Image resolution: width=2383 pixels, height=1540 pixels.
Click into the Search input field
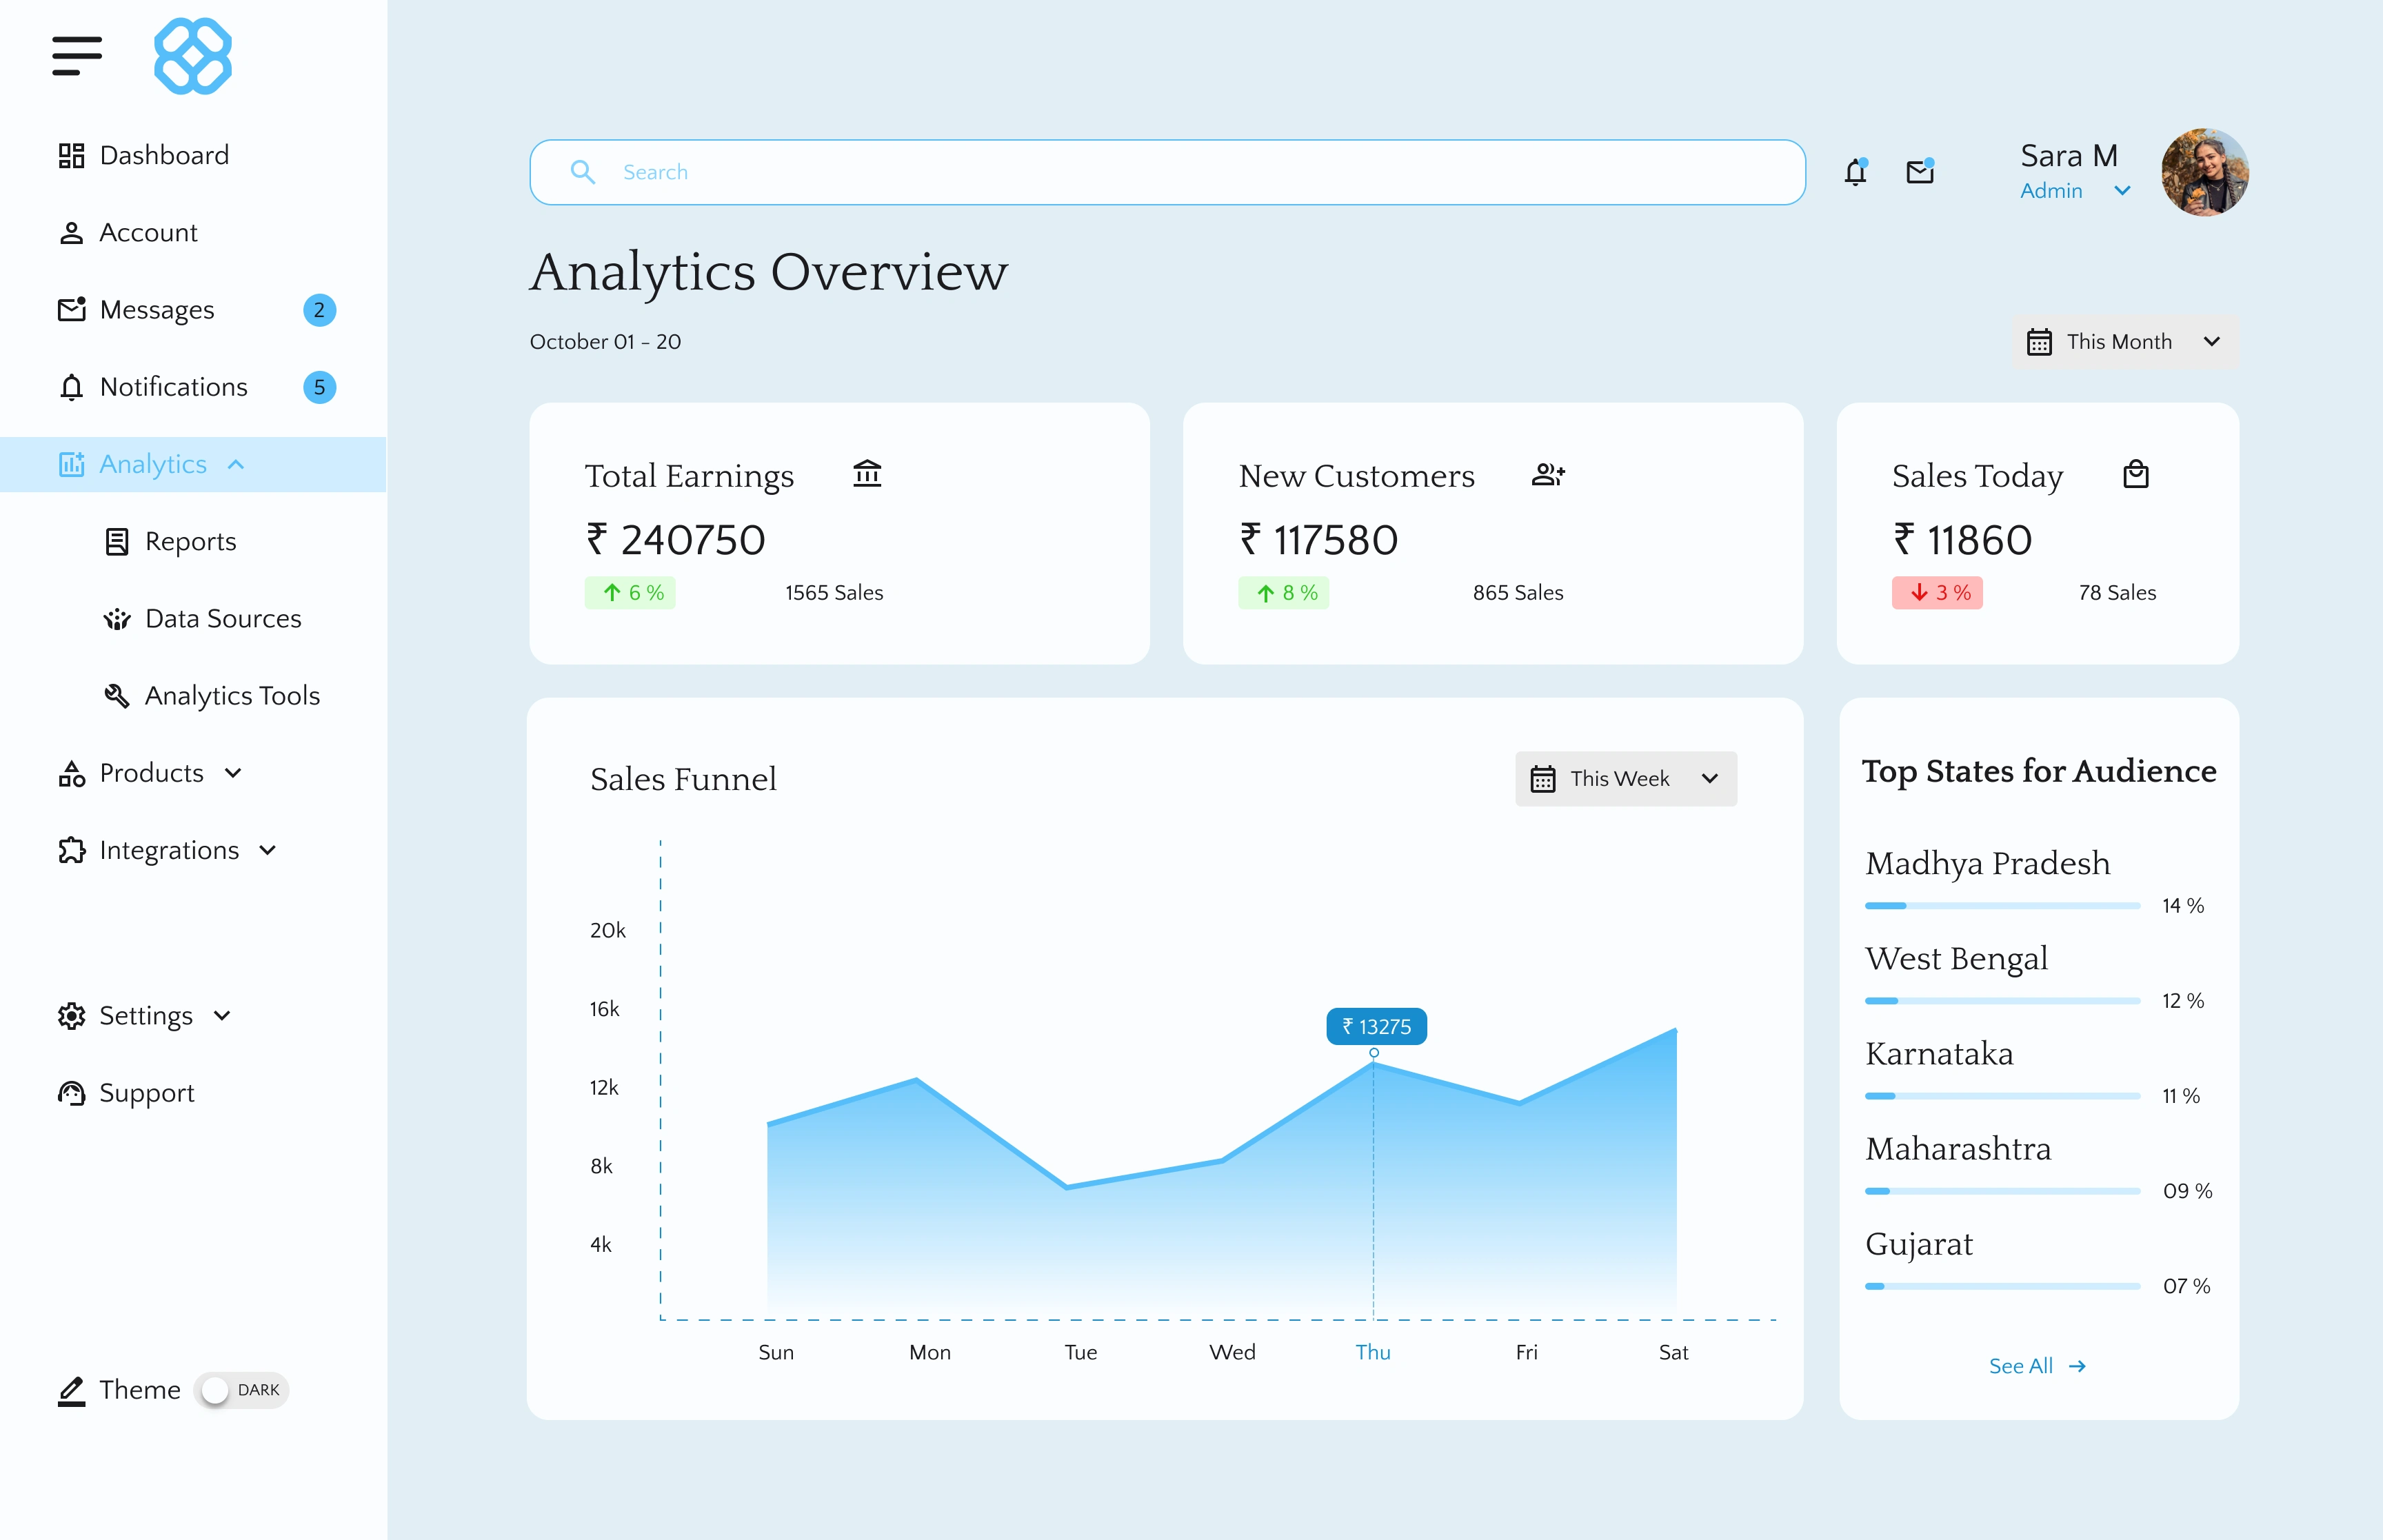click(1167, 172)
